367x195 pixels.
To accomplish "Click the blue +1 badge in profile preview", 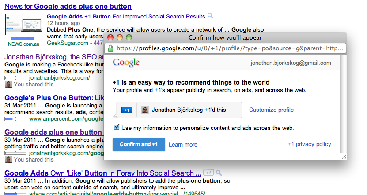I will tap(127, 110).
